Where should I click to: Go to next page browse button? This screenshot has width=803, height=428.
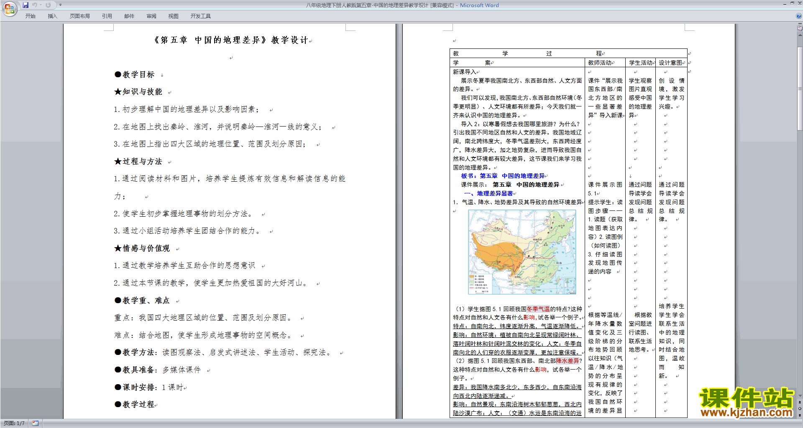coord(800,415)
